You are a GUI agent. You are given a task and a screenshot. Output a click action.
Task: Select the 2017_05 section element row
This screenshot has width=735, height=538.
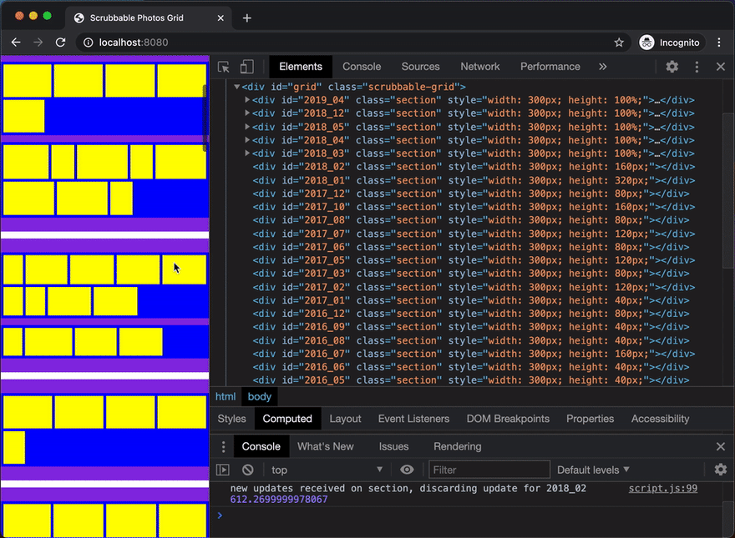pos(474,260)
